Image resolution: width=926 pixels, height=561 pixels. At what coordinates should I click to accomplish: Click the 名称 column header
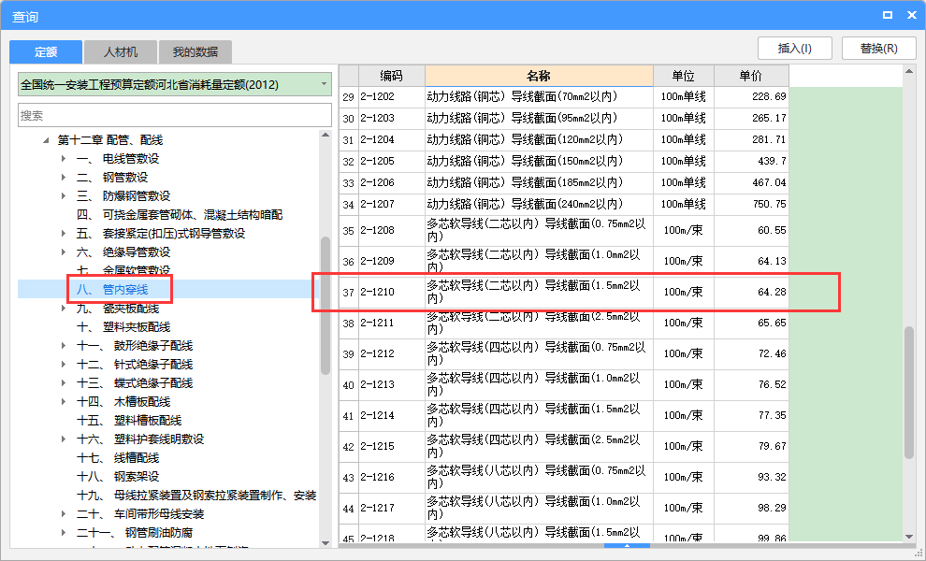(x=539, y=76)
